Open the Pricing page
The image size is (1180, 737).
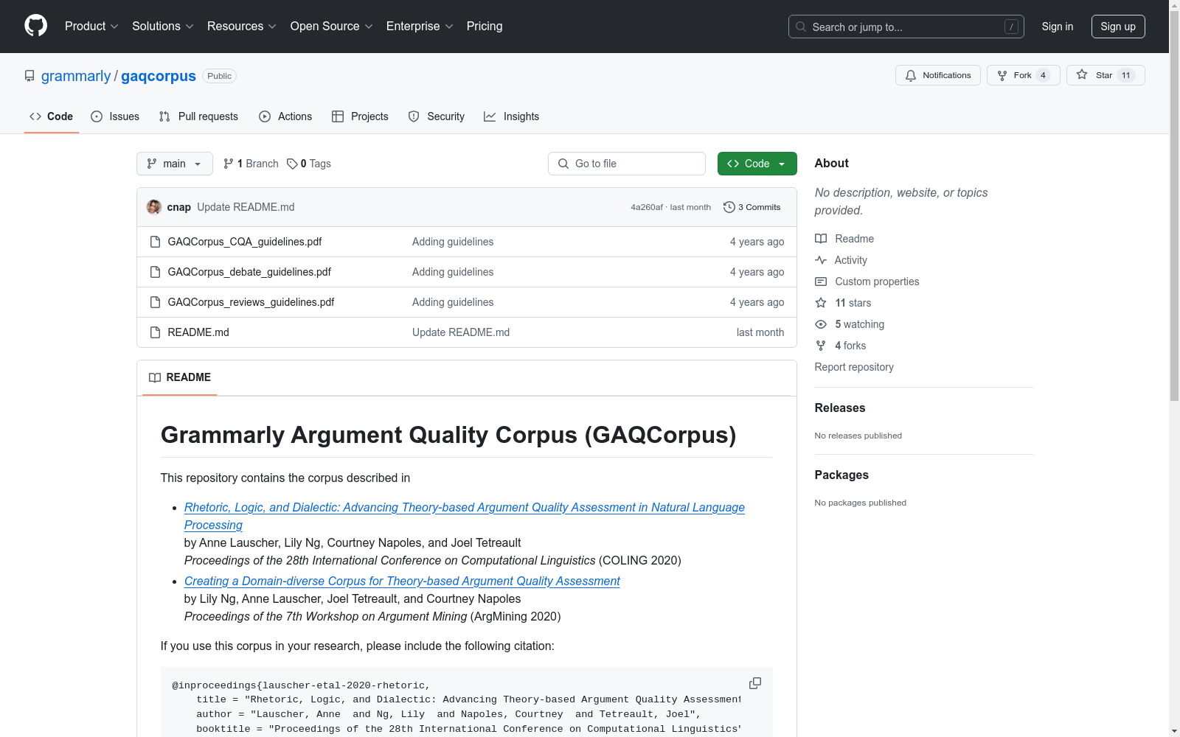click(485, 27)
